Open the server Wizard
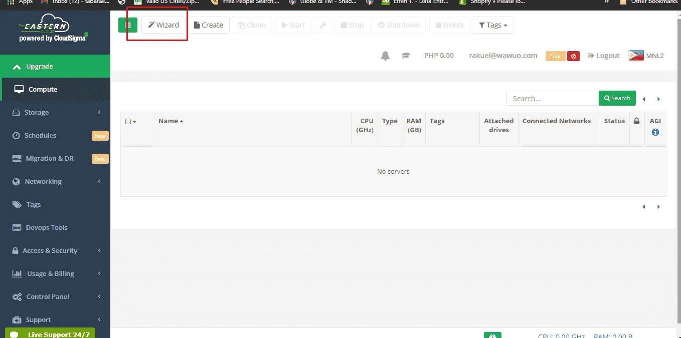Screen dimensions: 681x338 tap(163, 25)
